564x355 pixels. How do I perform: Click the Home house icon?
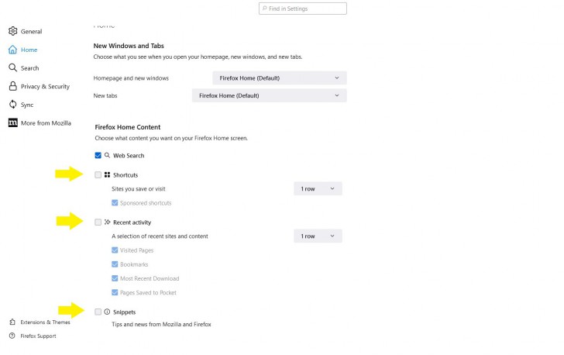[x=12, y=50]
